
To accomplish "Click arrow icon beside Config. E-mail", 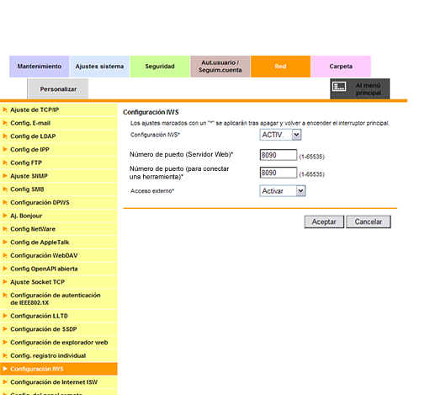I will 5,123.
